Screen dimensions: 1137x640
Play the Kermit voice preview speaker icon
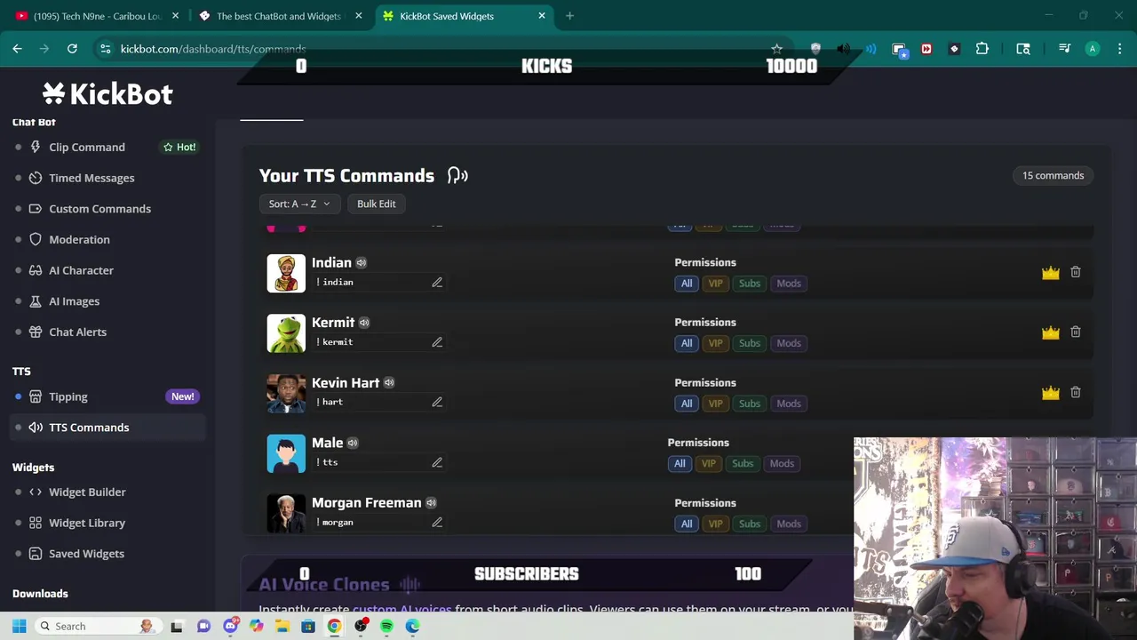364,323
